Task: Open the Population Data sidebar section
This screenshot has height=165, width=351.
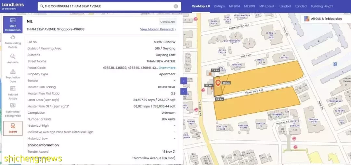Action: (13, 76)
